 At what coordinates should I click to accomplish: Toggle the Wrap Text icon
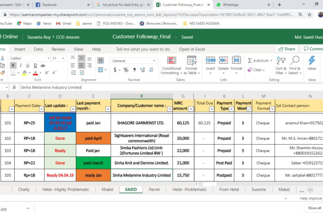[x=100, y=61]
